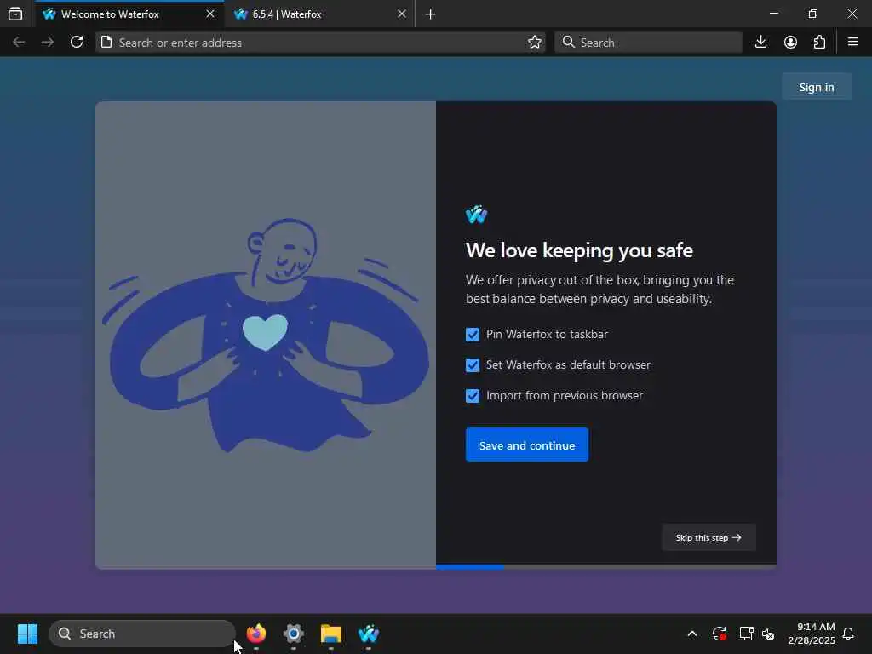Go back one page
This screenshot has height=654, width=872.
click(19, 43)
